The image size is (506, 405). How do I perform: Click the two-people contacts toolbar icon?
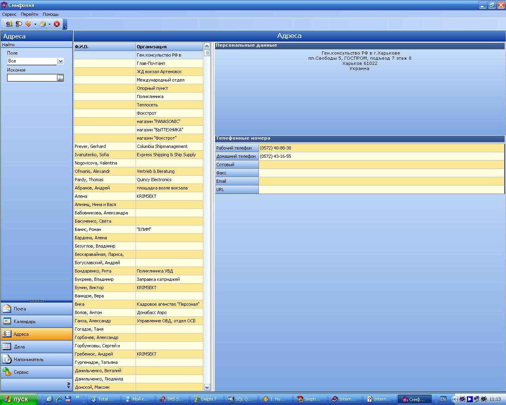click(9, 24)
